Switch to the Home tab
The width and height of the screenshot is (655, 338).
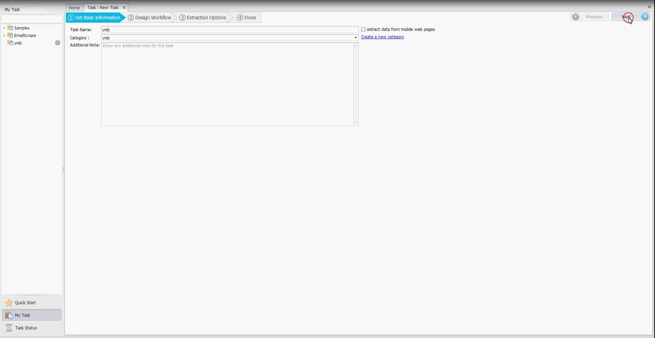74,8
